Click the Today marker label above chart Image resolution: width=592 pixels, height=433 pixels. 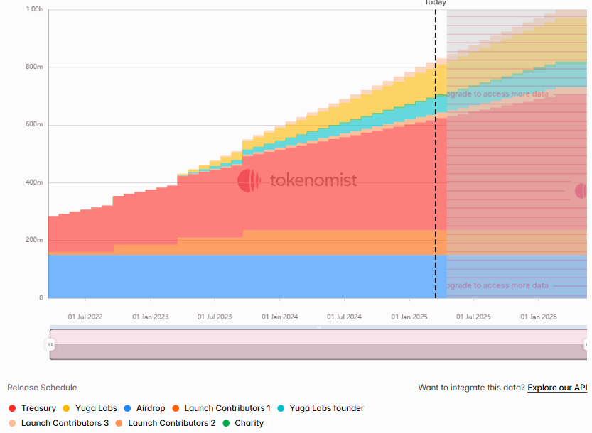(x=435, y=3)
